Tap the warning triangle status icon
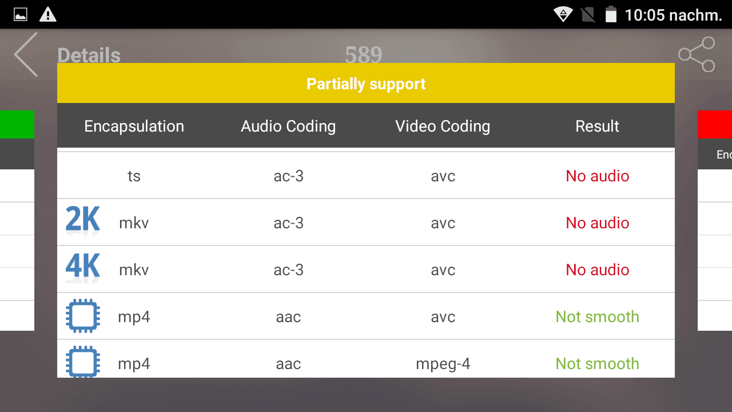The image size is (732, 412). coord(48,14)
